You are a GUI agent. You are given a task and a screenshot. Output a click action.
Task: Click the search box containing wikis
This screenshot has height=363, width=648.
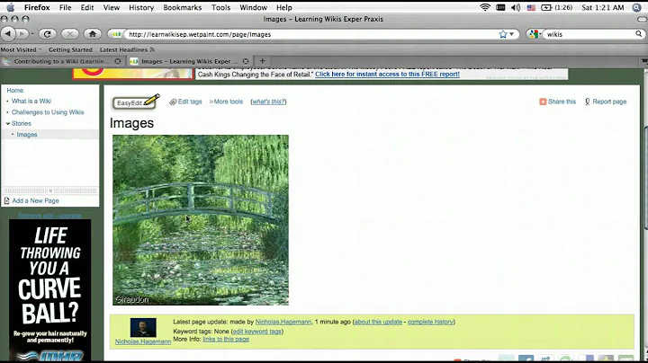589,34
